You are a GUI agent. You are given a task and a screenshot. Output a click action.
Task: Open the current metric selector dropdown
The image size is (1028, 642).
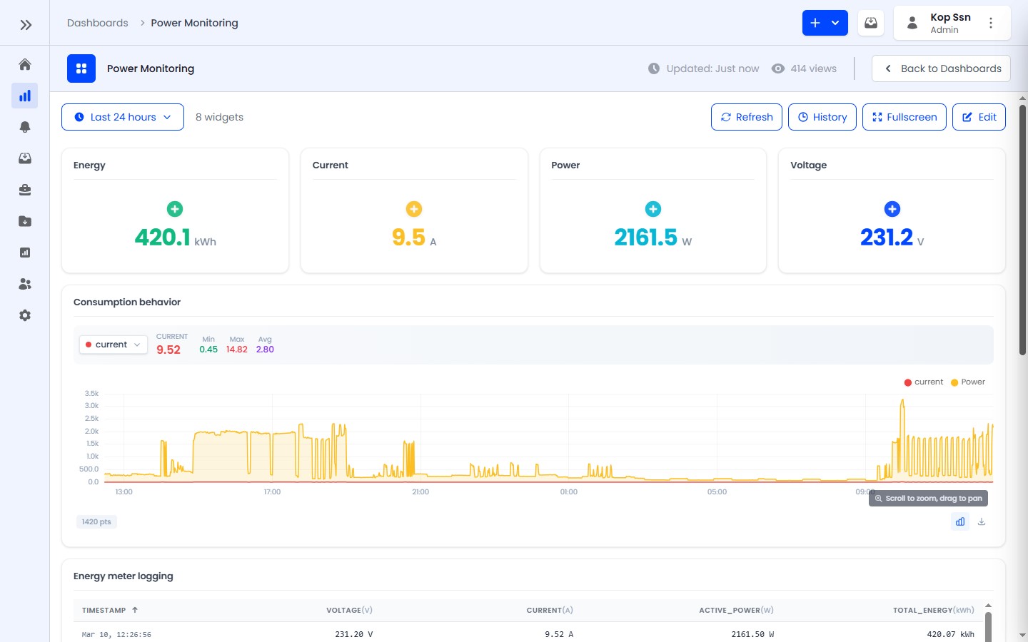pos(114,345)
